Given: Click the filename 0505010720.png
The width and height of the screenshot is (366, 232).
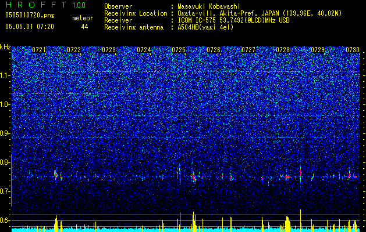Looking at the screenshot, I should [x=30, y=15].
